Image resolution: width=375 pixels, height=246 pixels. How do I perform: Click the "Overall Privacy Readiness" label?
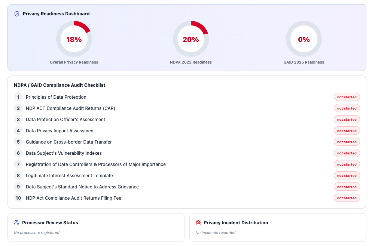pyautogui.click(x=74, y=62)
